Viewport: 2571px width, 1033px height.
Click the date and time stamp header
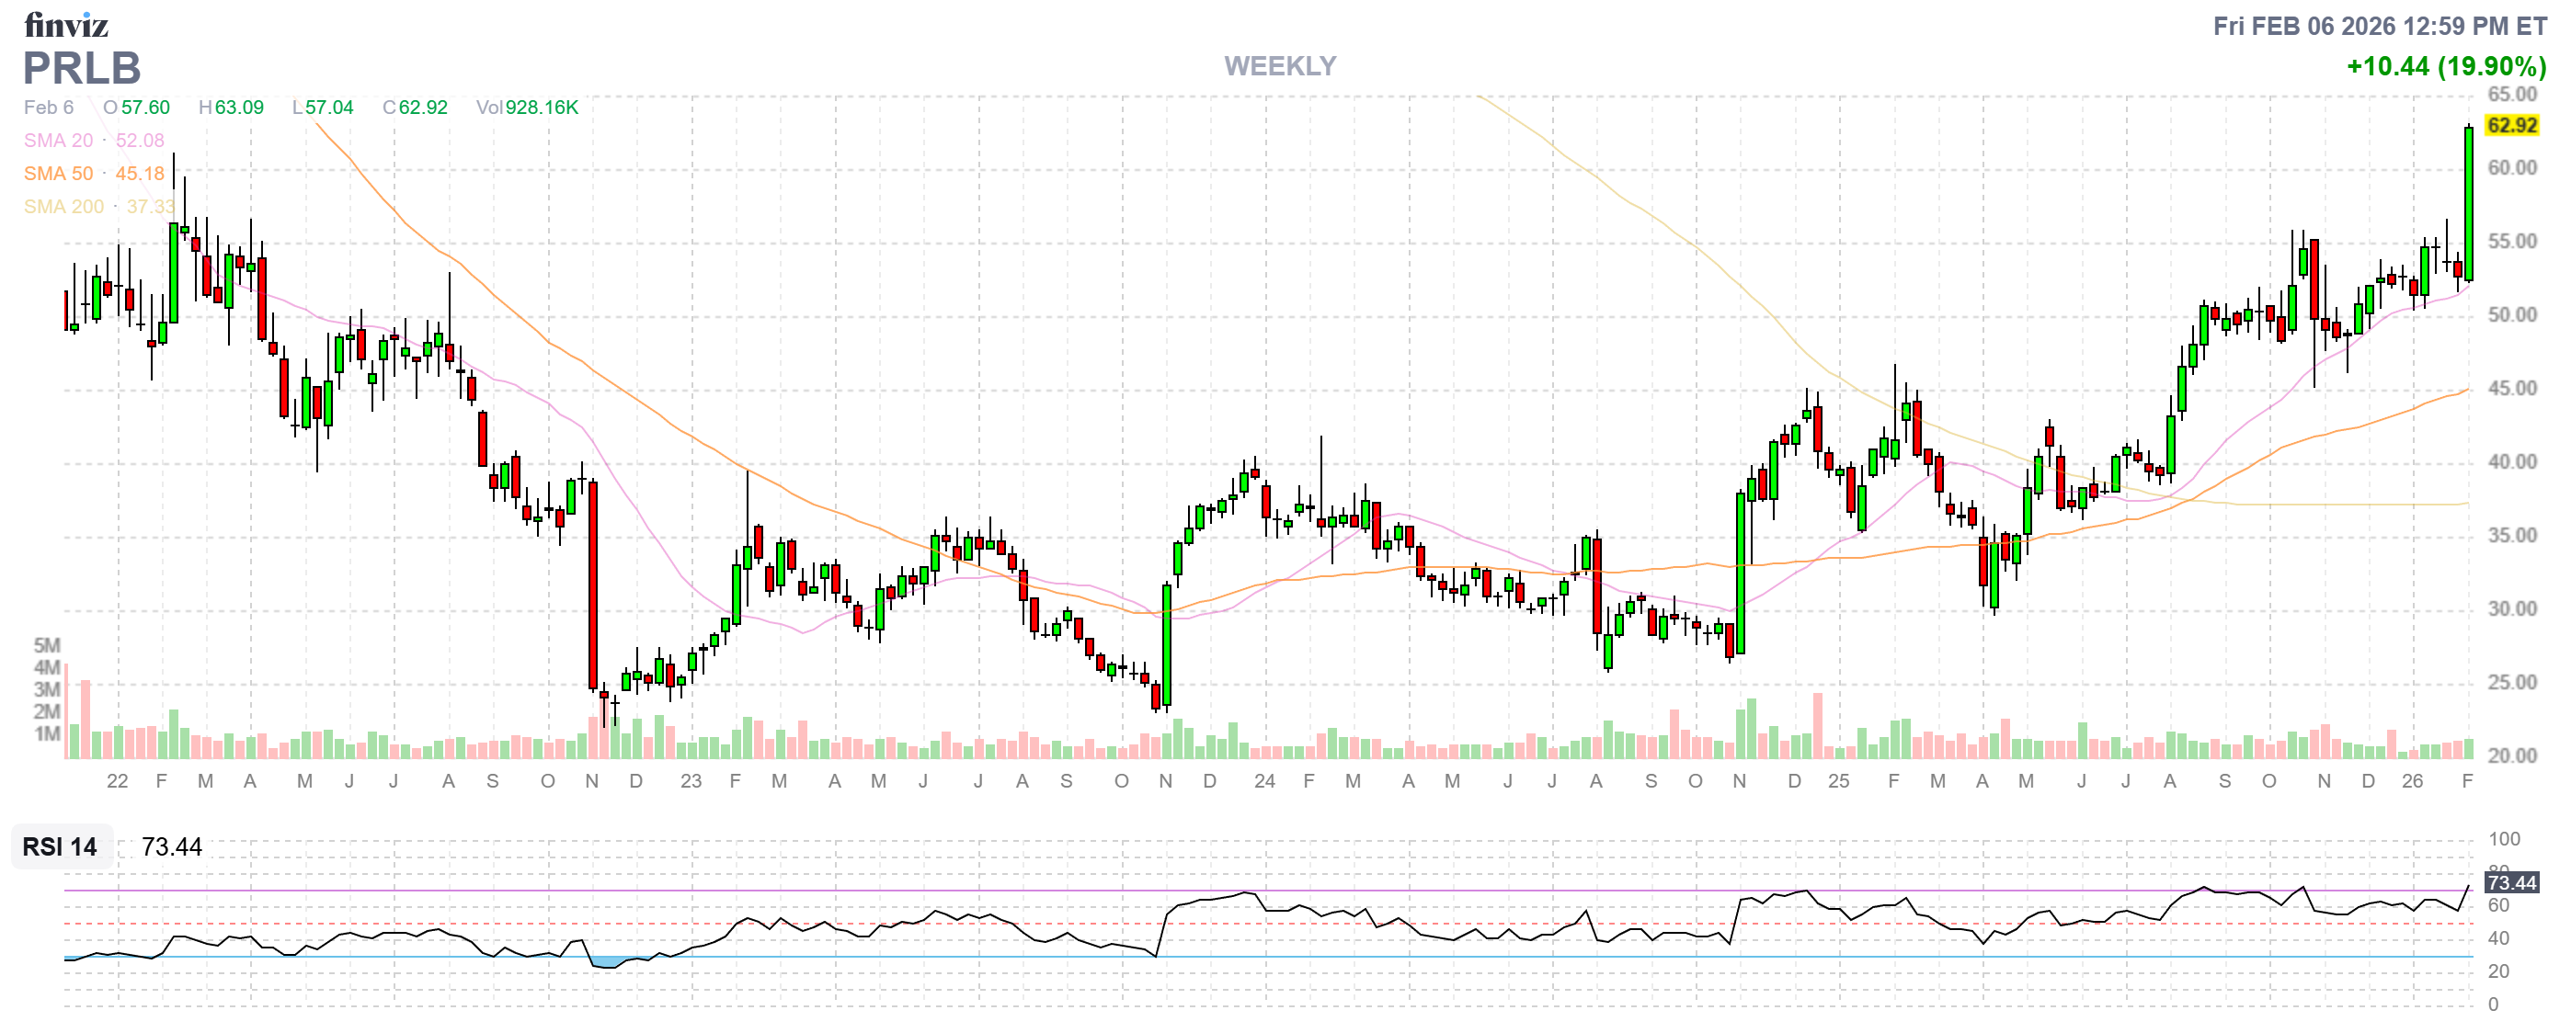coord(2380,26)
